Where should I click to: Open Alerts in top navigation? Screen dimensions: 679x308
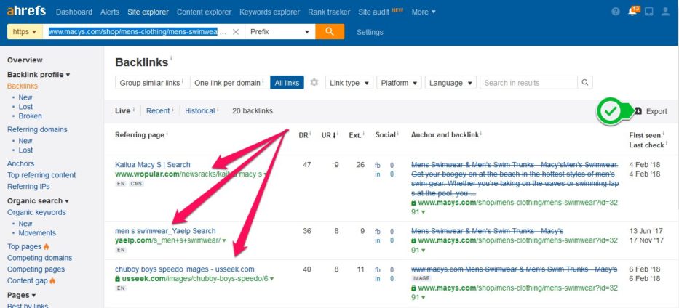[110, 12]
